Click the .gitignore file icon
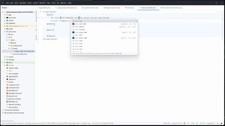225x126 pixels. coord(7,79)
